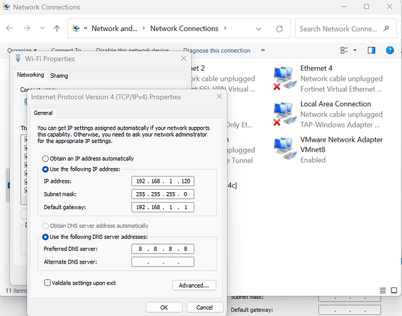The width and height of the screenshot is (402, 316).
Task: Click the Preferred DNS server field
Action: [163, 249]
